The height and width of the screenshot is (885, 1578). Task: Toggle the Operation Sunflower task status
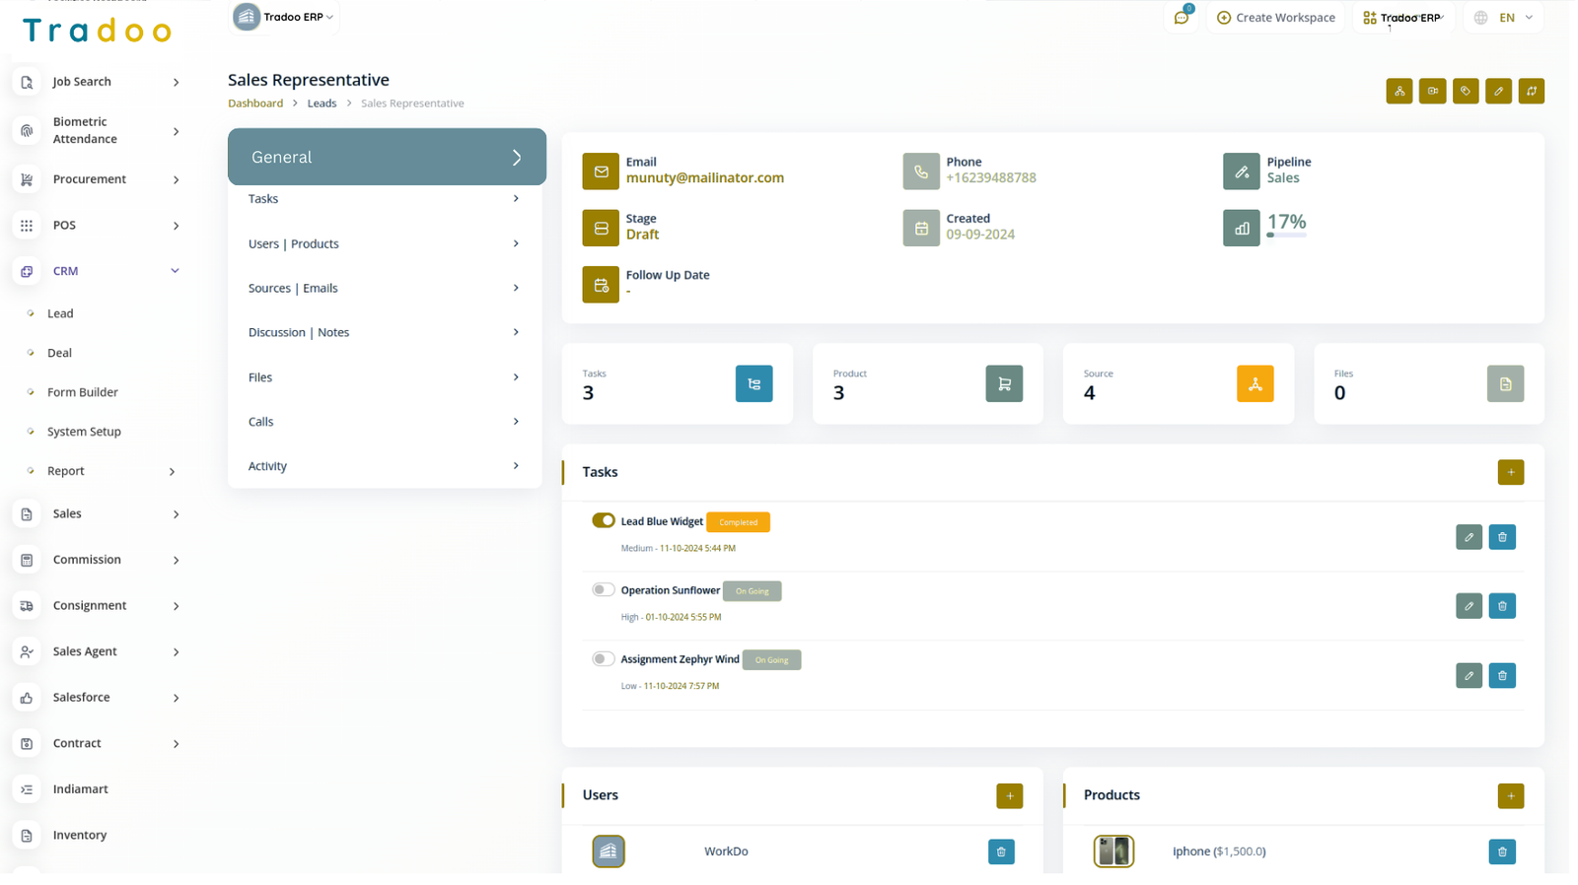[x=604, y=589]
